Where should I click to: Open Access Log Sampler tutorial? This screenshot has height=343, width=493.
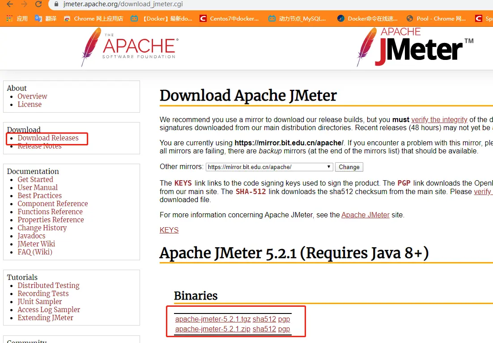pos(49,309)
